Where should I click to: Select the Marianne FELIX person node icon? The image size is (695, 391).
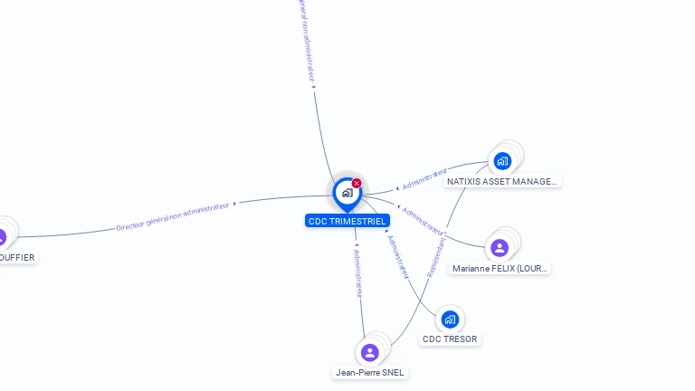tap(500, 248)
